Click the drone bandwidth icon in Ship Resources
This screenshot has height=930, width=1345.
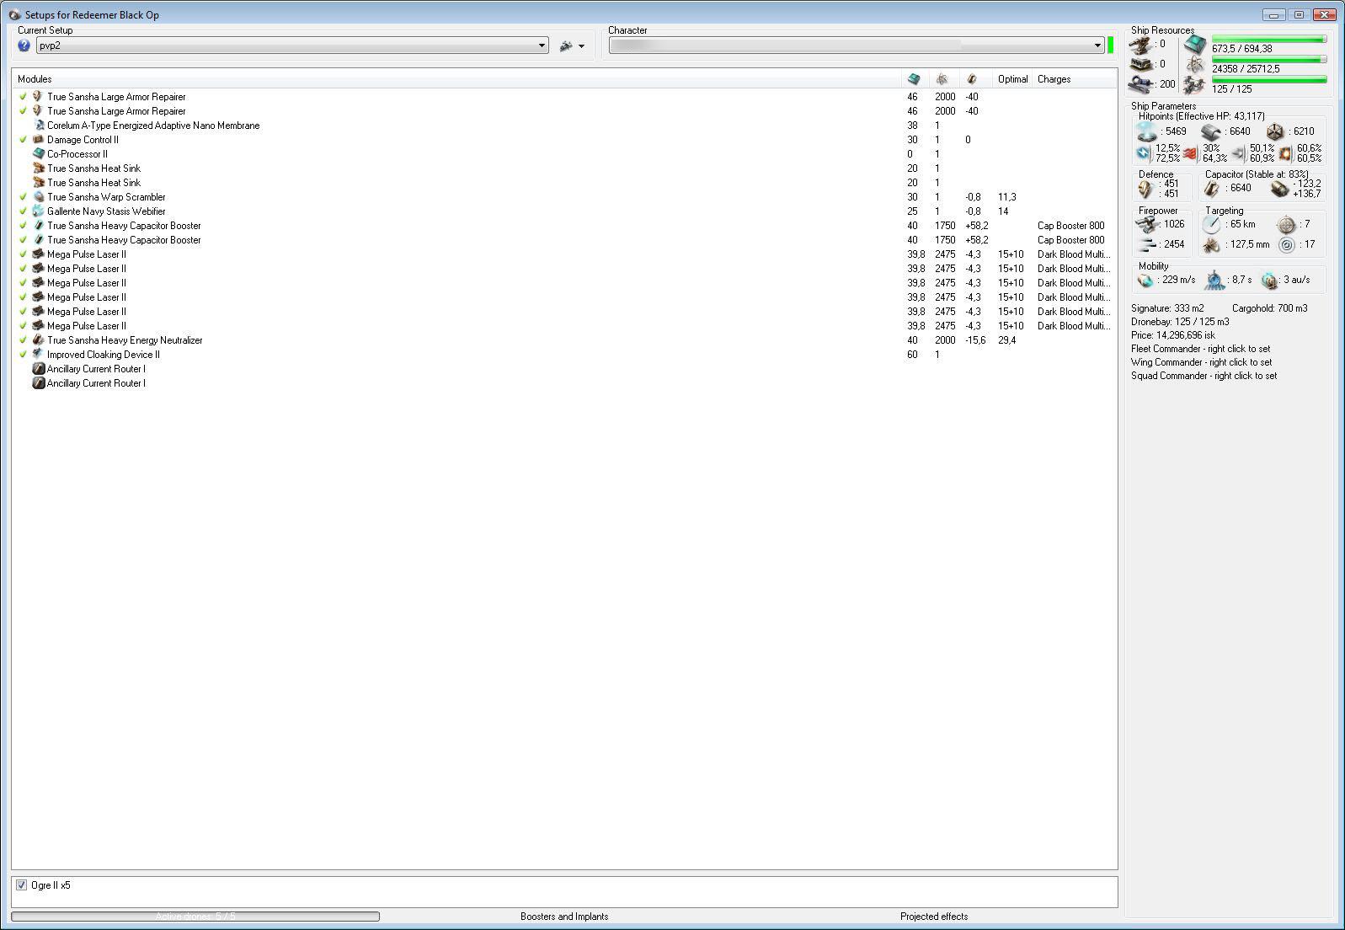[x=1195, y=84]
